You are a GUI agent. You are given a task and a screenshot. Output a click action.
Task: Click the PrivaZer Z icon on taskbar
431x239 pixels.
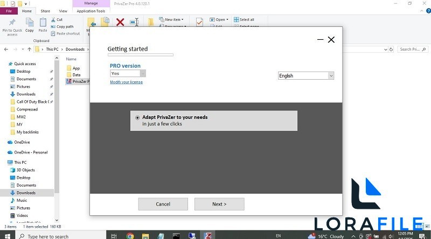point(208,236)
